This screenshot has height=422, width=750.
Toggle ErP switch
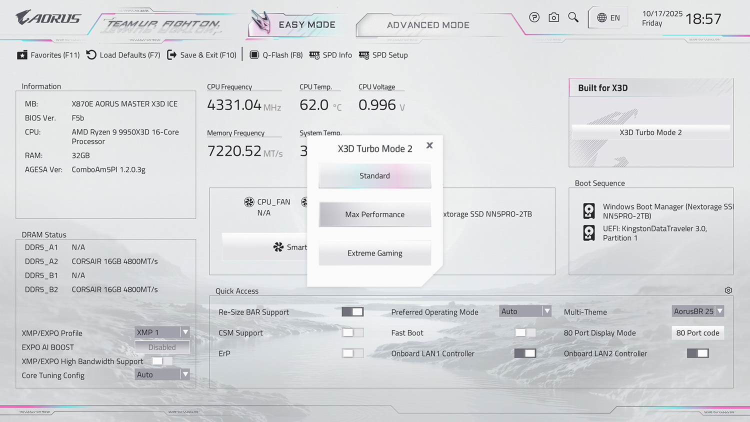click(352, 353)
